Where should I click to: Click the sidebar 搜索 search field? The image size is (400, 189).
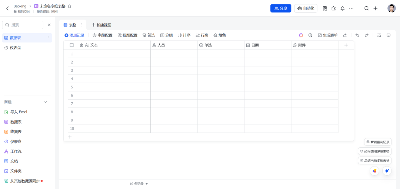pyautogui.click(x=23, y=25)
